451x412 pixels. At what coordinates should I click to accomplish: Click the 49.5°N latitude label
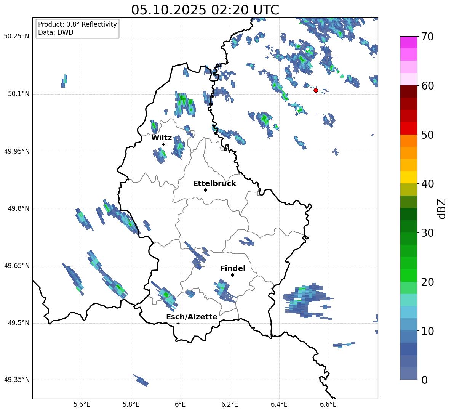[19, 323]
